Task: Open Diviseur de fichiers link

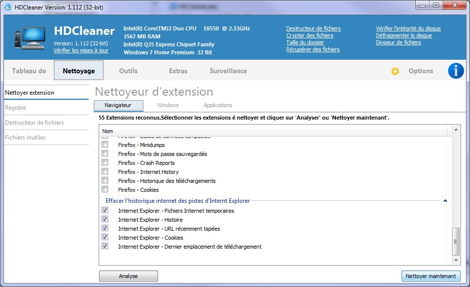Action: [398, 42]
